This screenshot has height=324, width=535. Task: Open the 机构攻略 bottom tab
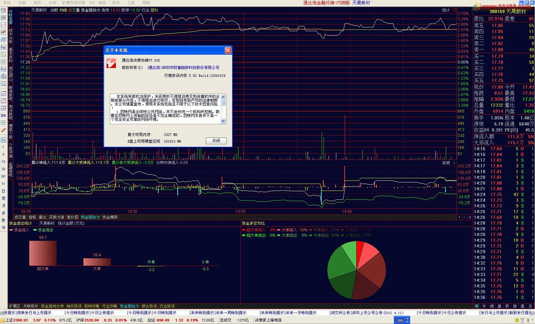[x=92, y=306]
